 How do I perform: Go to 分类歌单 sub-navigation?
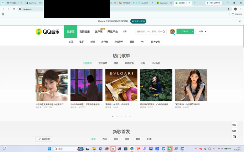[119, 42]
